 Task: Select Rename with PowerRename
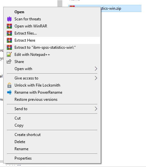point(52,92)
